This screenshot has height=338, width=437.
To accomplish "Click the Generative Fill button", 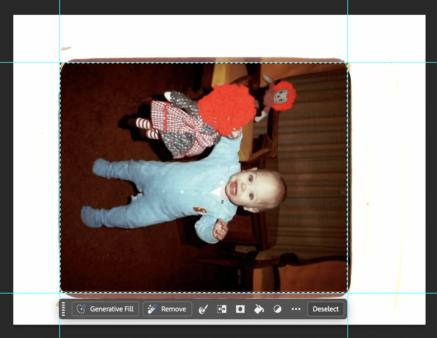I will pos(105,309).
